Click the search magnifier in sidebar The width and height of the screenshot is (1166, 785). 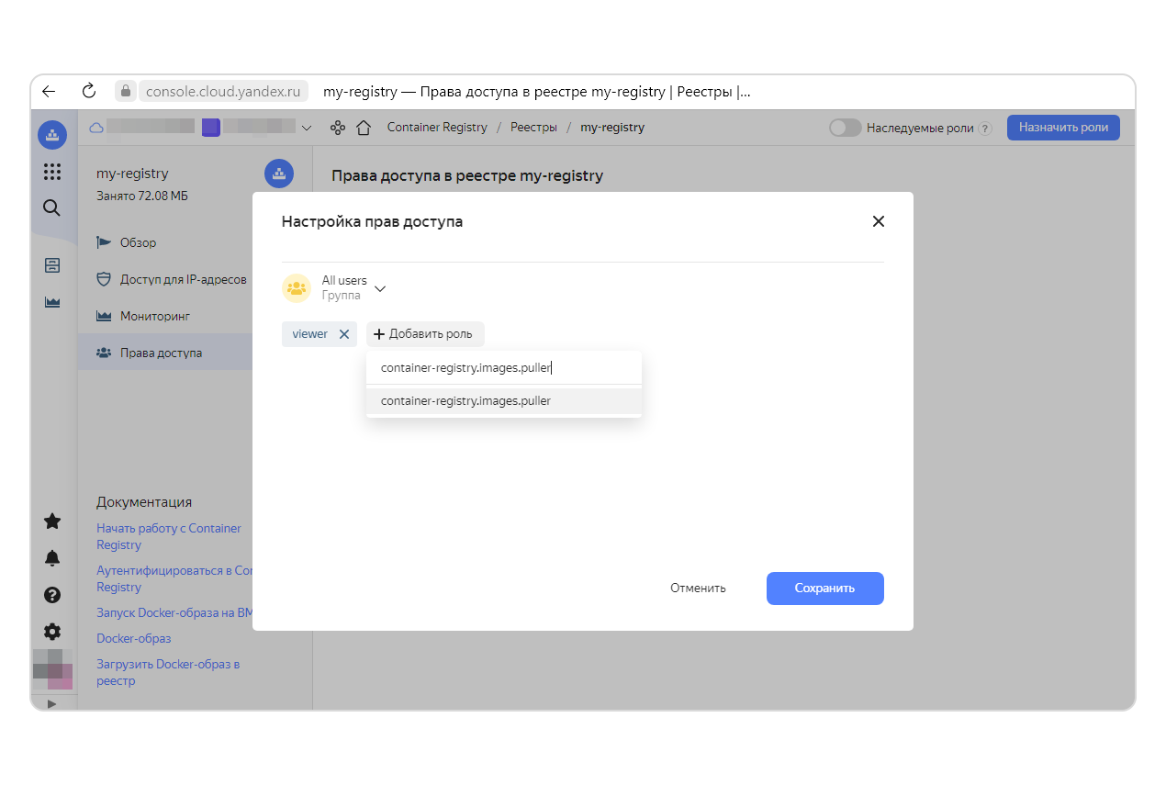(52, 207)
